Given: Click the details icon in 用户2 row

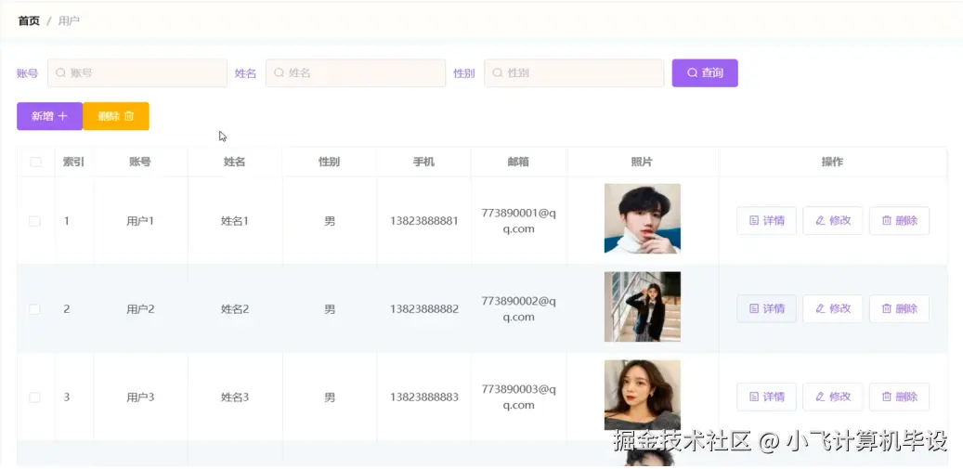Looking at the screenshot, I should (754, 308).
